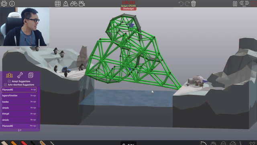Toggle Accept Suggestions checkbox
This screenshot has width=257, height=145.
pos(9,81)
